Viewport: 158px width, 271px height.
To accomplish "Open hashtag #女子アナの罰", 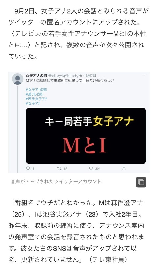I will click(36, 90).
